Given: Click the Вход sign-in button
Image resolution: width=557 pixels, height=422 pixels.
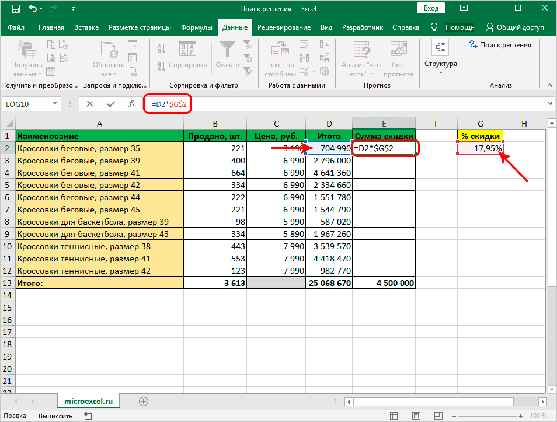Looking at the screenshot, I should tap(431, 9).
